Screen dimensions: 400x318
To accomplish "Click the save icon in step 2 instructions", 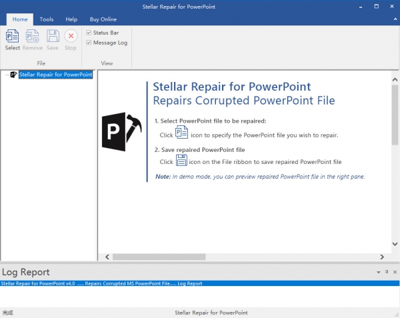I will click(181, 160).
